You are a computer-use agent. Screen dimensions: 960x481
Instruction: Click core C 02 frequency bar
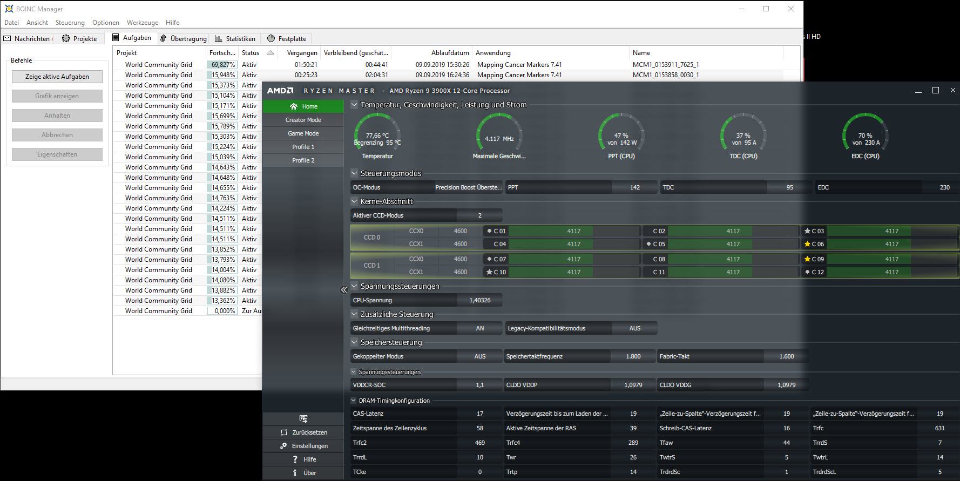click(733, 231)
